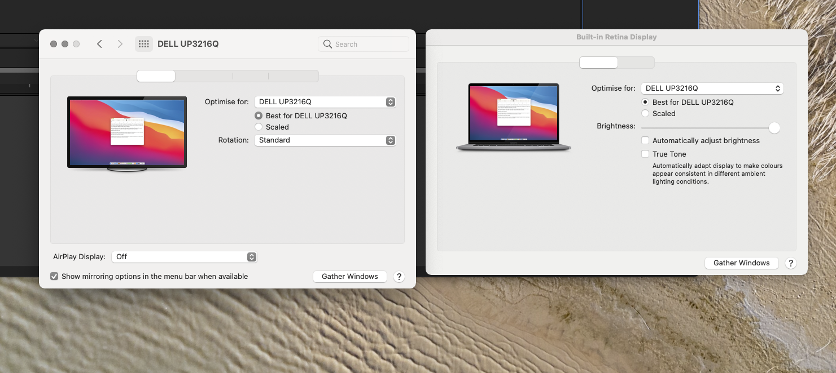Open Optimise for dropdown in Built-in Retina Display window
Screen dimensions: 836x373
click(712, 88)
